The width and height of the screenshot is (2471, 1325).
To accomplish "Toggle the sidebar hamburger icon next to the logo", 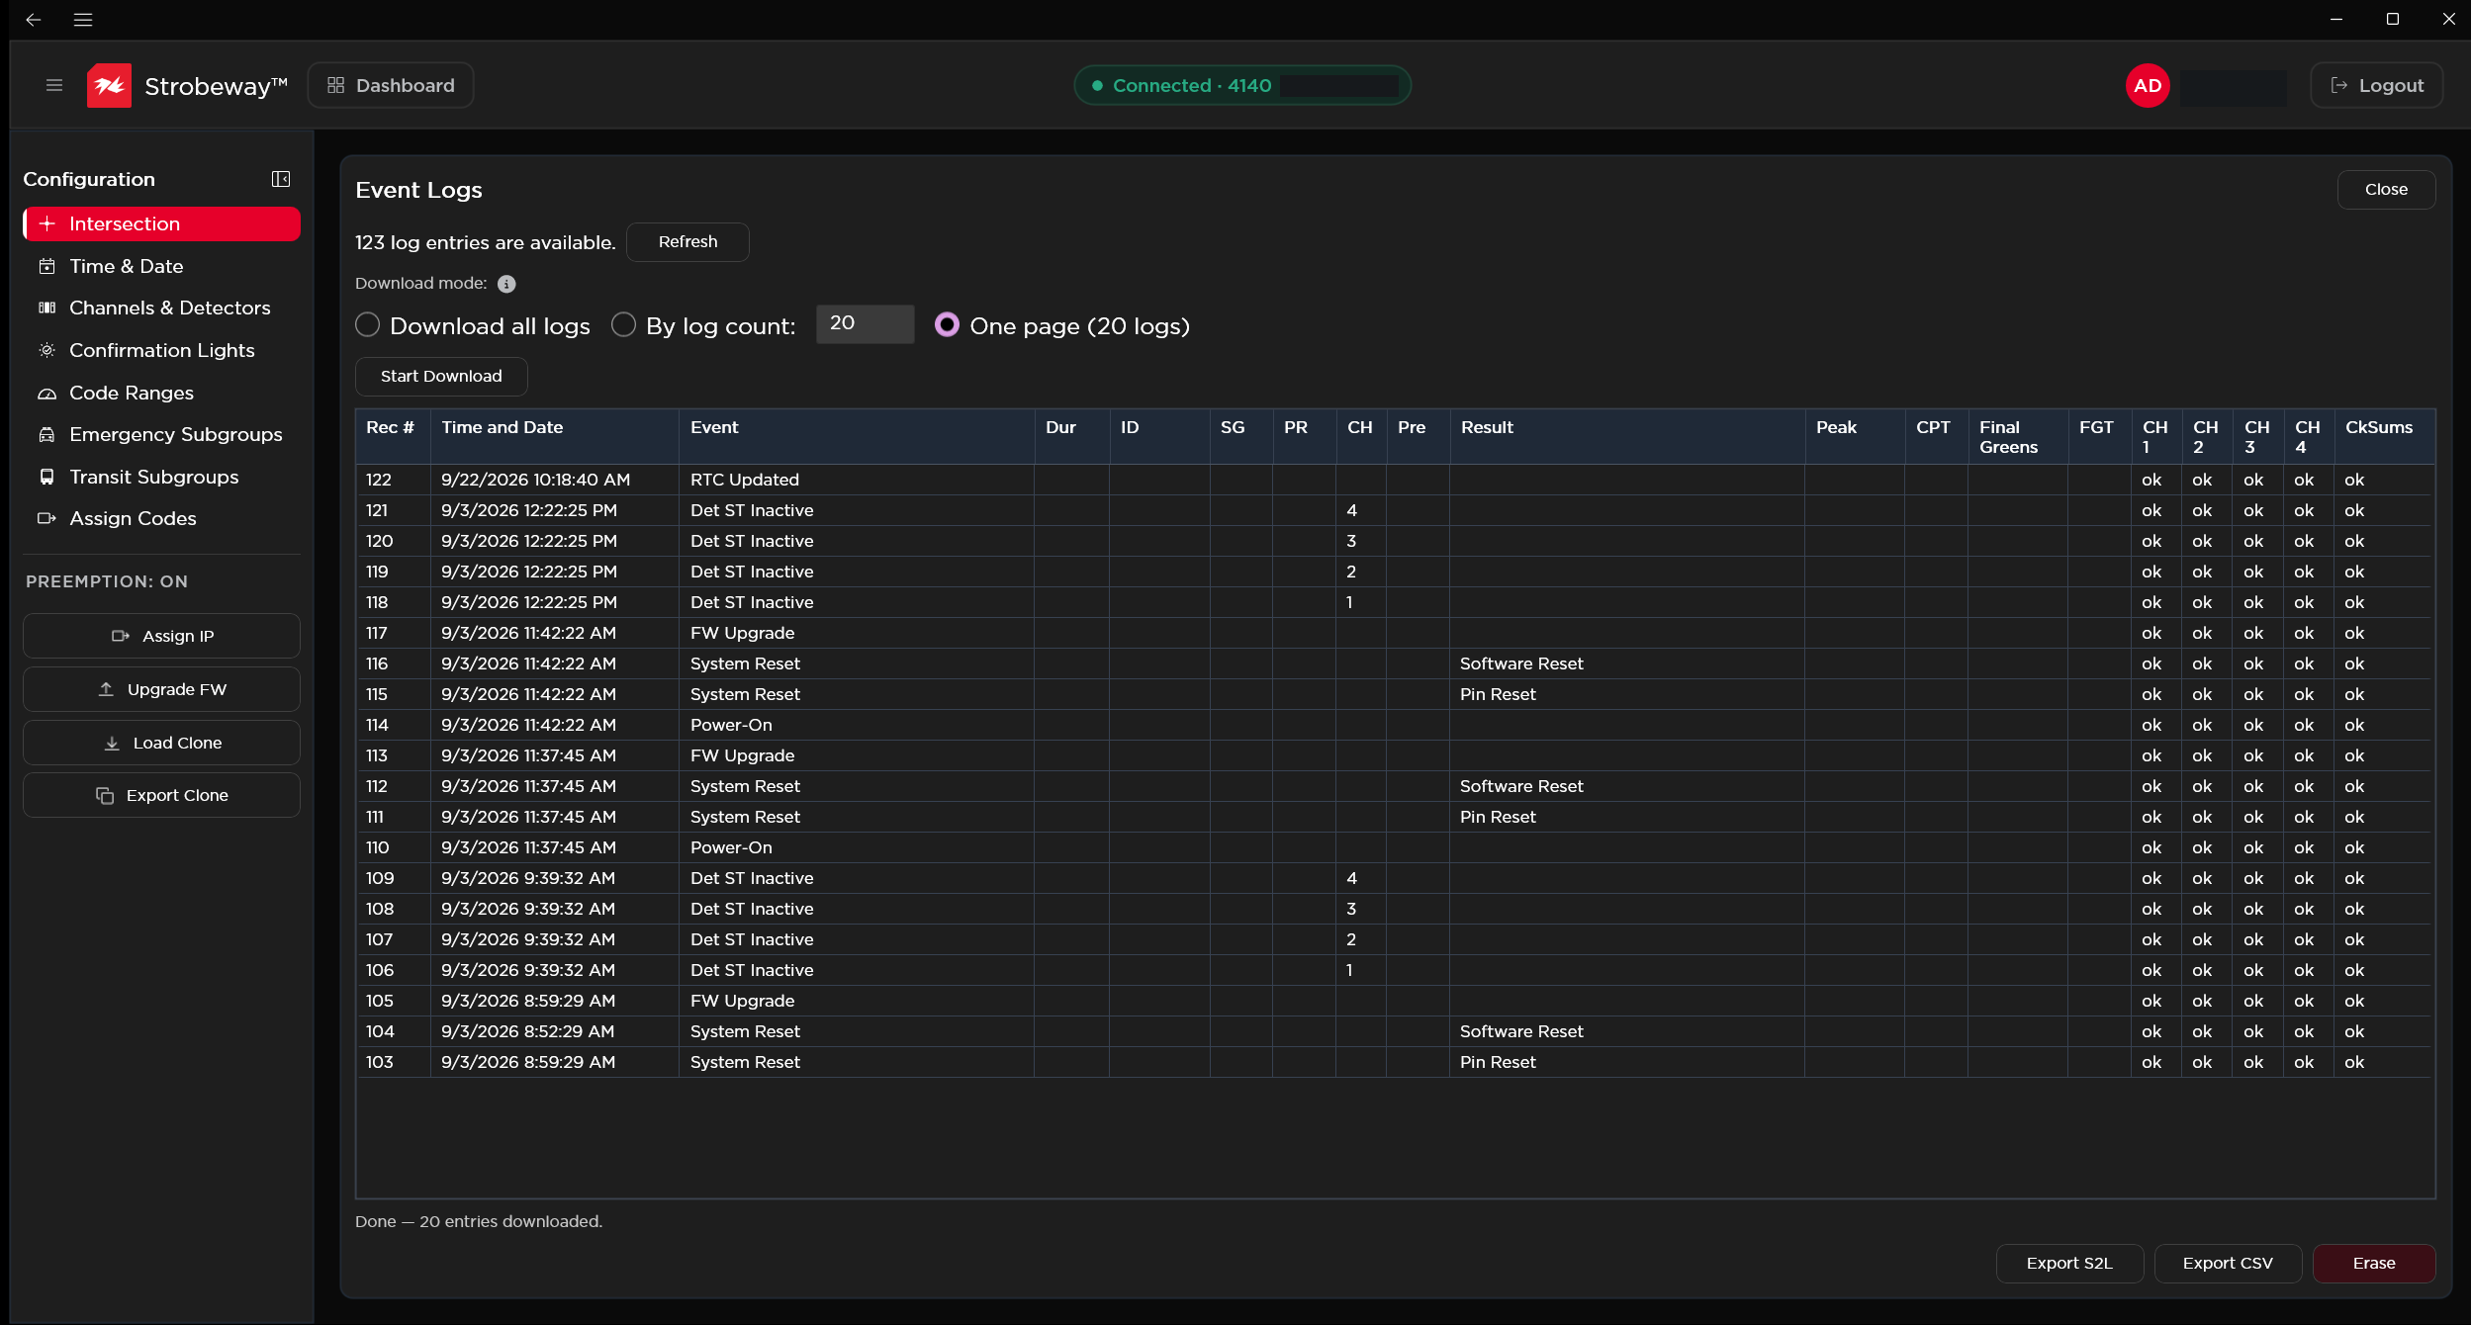I will 54,85.
